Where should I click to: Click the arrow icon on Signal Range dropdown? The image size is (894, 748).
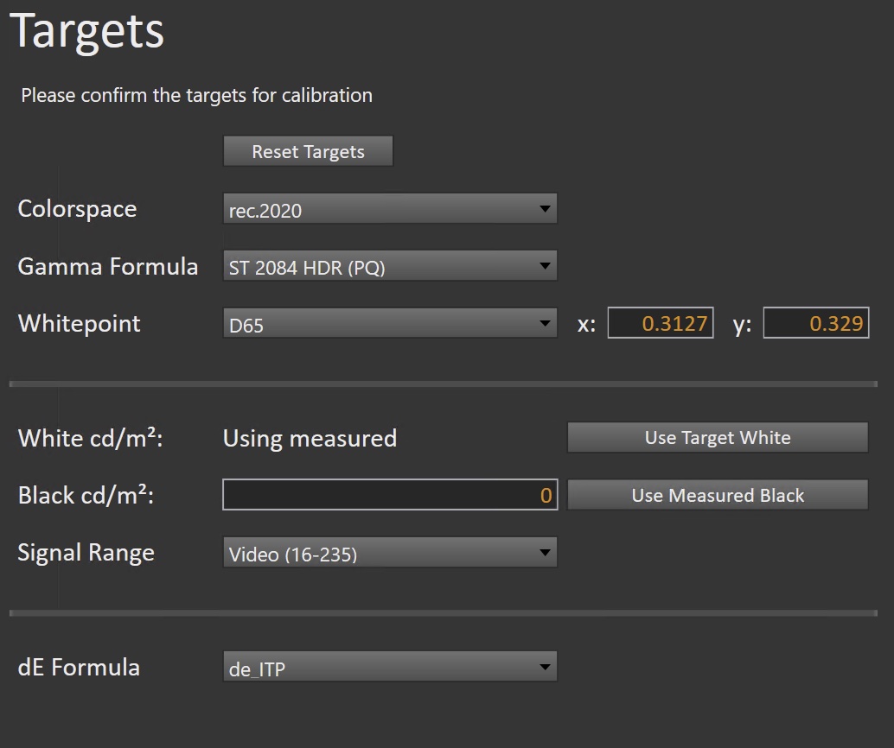pyautogui.click(x=545, y=552)
